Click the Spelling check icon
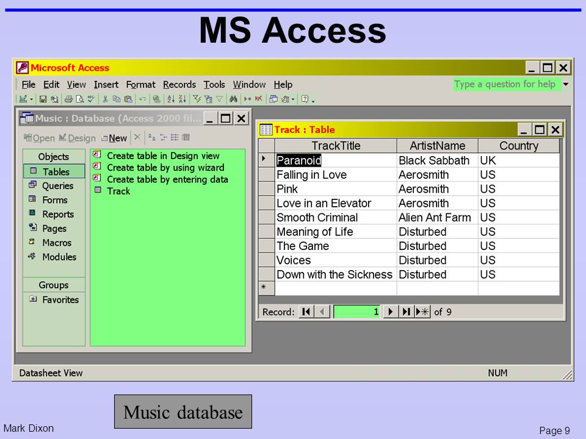The width and height of the screenshot is (586, 439). tap(91, 99)
